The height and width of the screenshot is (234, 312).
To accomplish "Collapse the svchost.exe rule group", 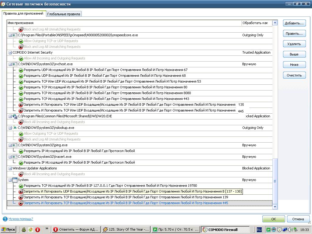I will 10,64.
